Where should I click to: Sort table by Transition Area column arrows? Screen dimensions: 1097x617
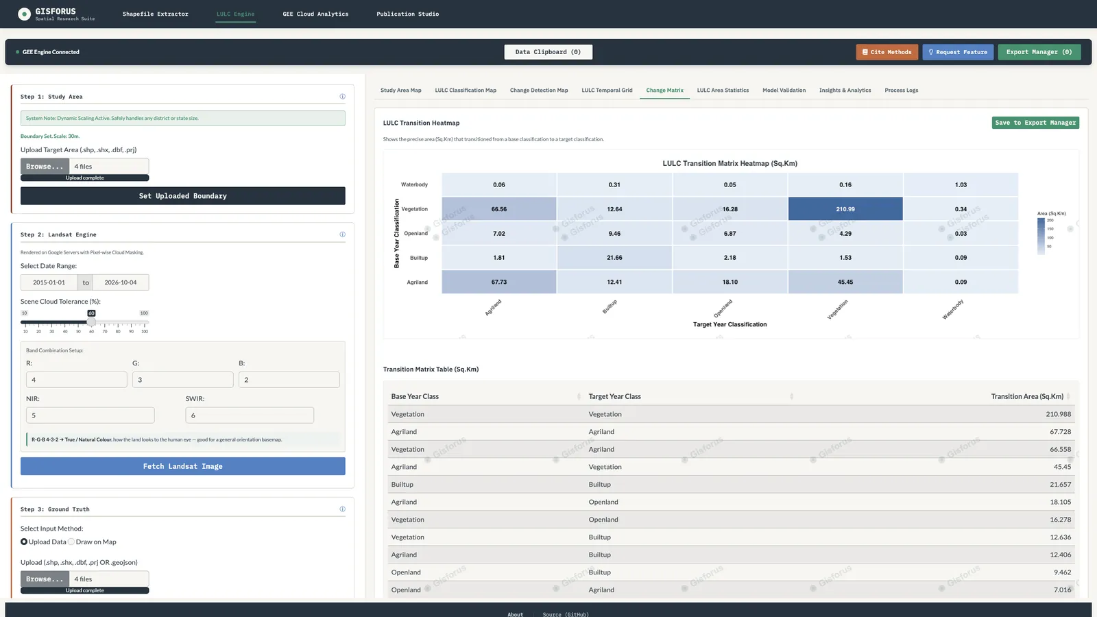pyautogui.click(x=1068, y=396)
